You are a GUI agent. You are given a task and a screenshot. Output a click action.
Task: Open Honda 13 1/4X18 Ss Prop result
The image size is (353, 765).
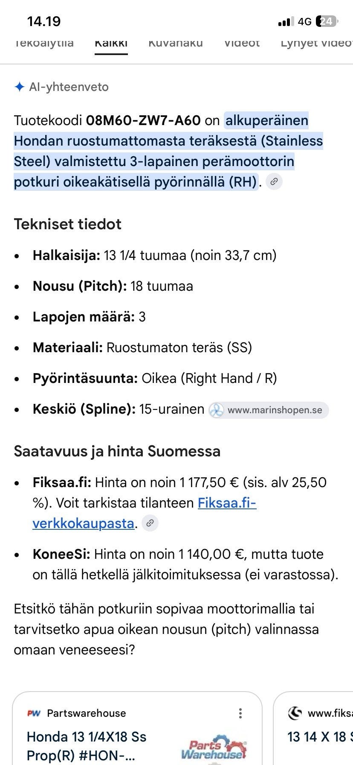(x=87, y=745)
